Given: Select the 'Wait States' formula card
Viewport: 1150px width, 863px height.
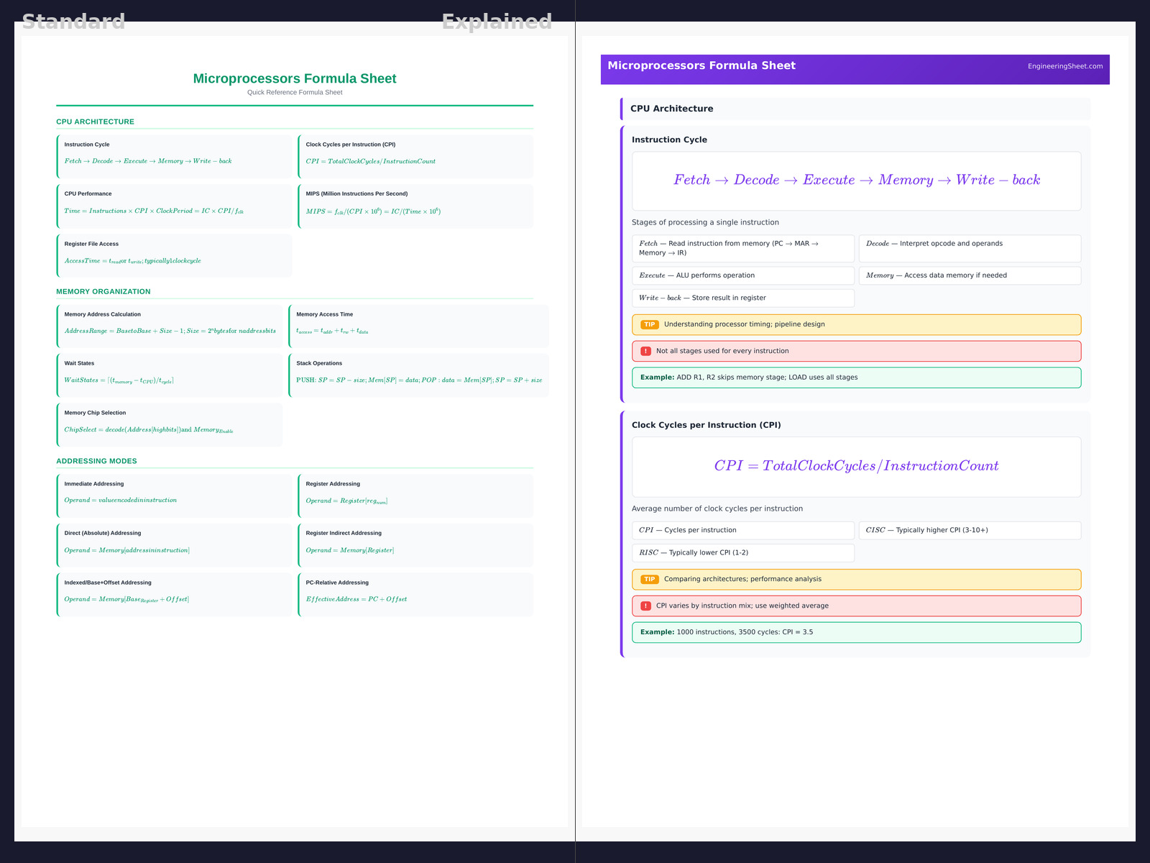Looking at the screenshot, I should click(170, 375).
